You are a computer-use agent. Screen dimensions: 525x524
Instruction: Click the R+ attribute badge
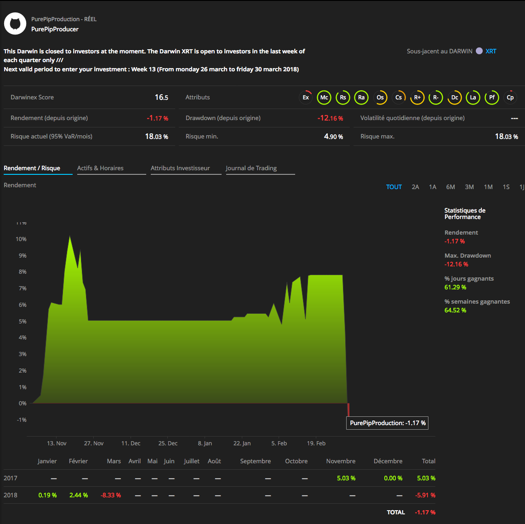pos(417,98)
